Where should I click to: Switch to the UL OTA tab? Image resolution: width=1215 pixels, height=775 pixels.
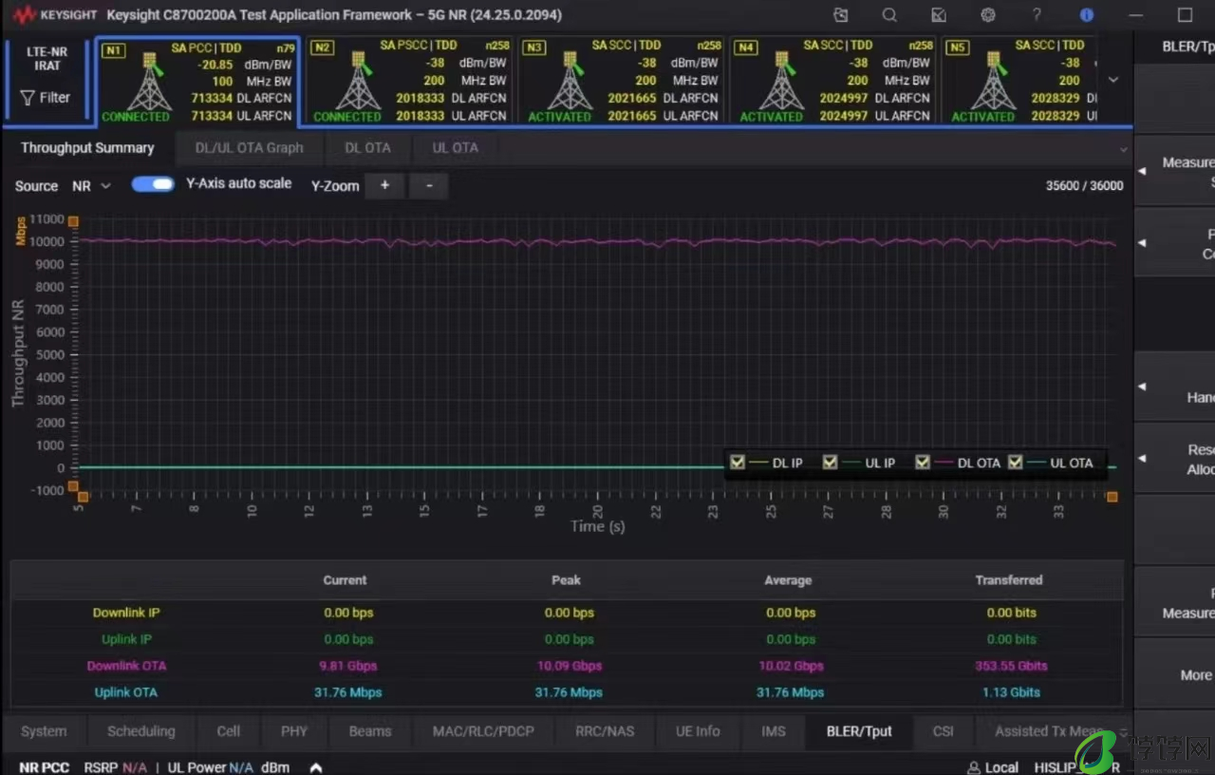pyautogui.click(x=456, y=147)
